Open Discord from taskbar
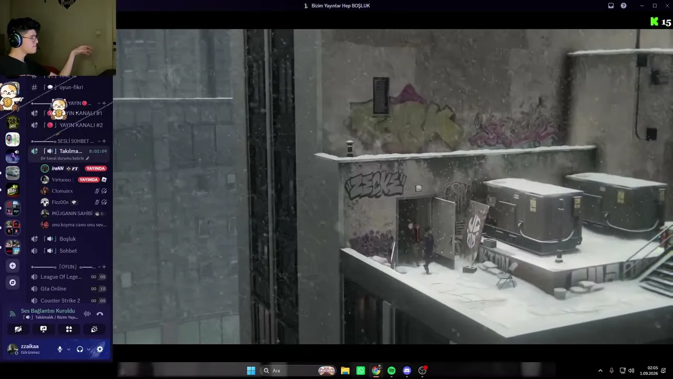 click(406, 371)
